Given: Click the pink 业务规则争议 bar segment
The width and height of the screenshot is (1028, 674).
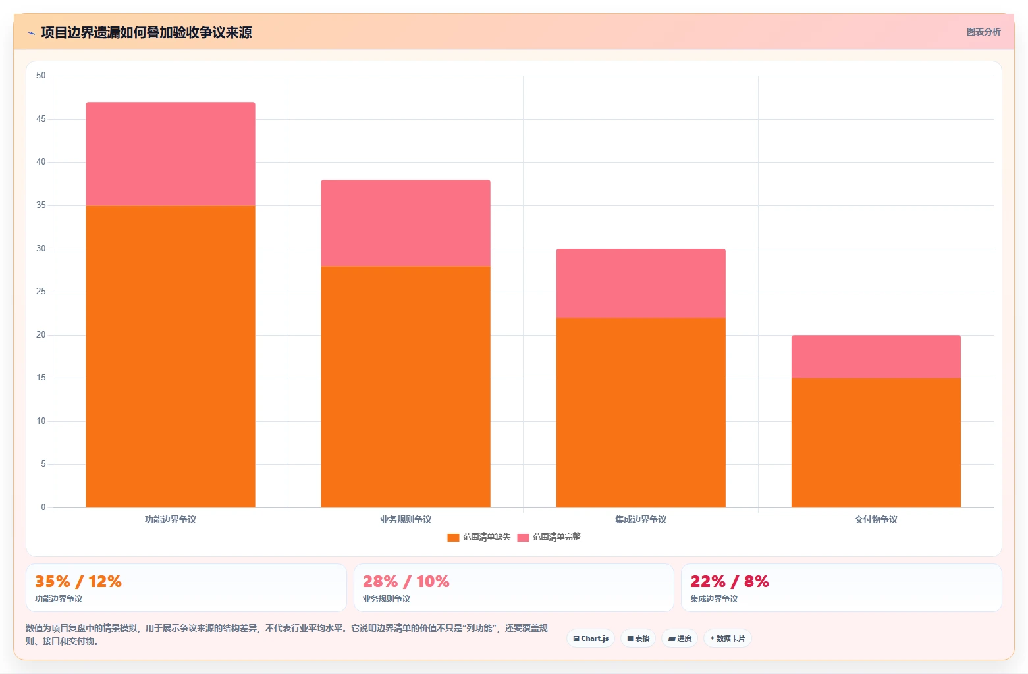Looking at the screenshot, I should click(406, 223).
